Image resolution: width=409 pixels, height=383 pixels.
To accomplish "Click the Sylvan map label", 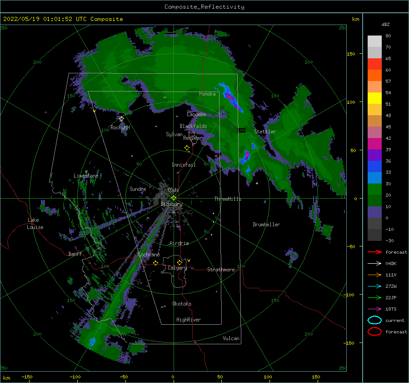I will [x=174, y=134].
